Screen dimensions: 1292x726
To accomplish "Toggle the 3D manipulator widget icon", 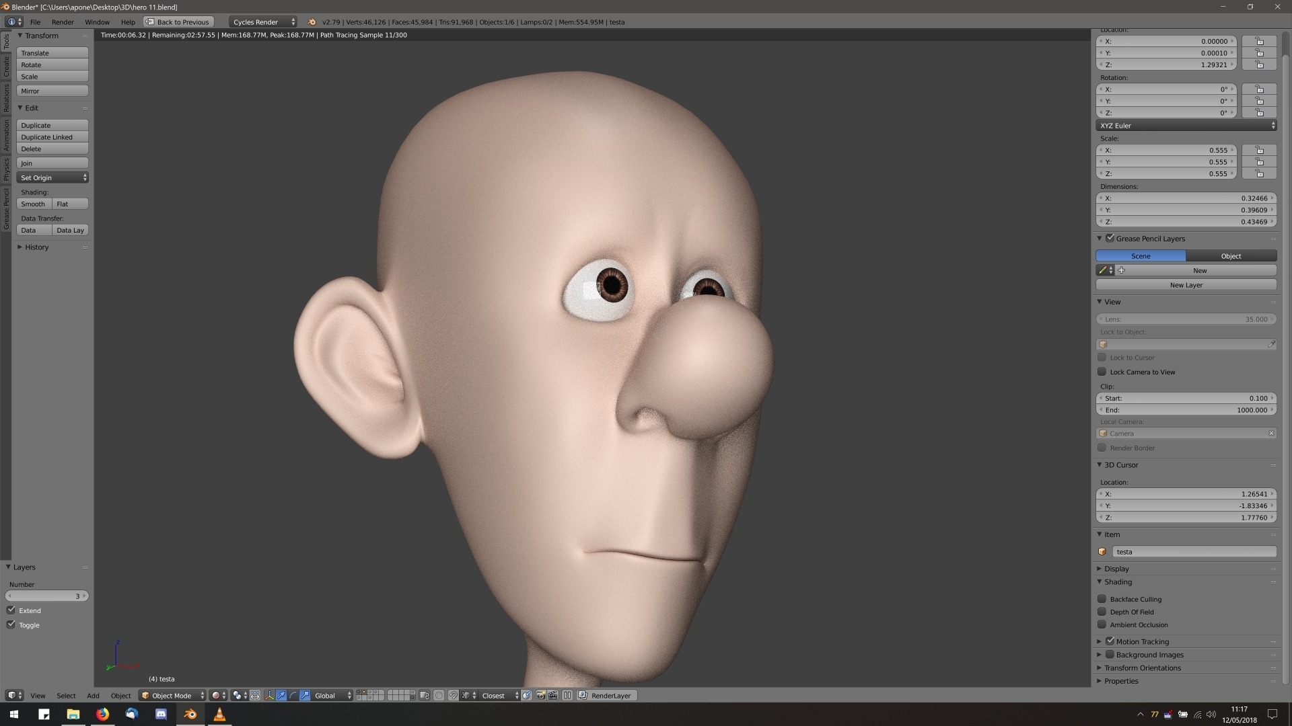I will [x=269, y=696].
